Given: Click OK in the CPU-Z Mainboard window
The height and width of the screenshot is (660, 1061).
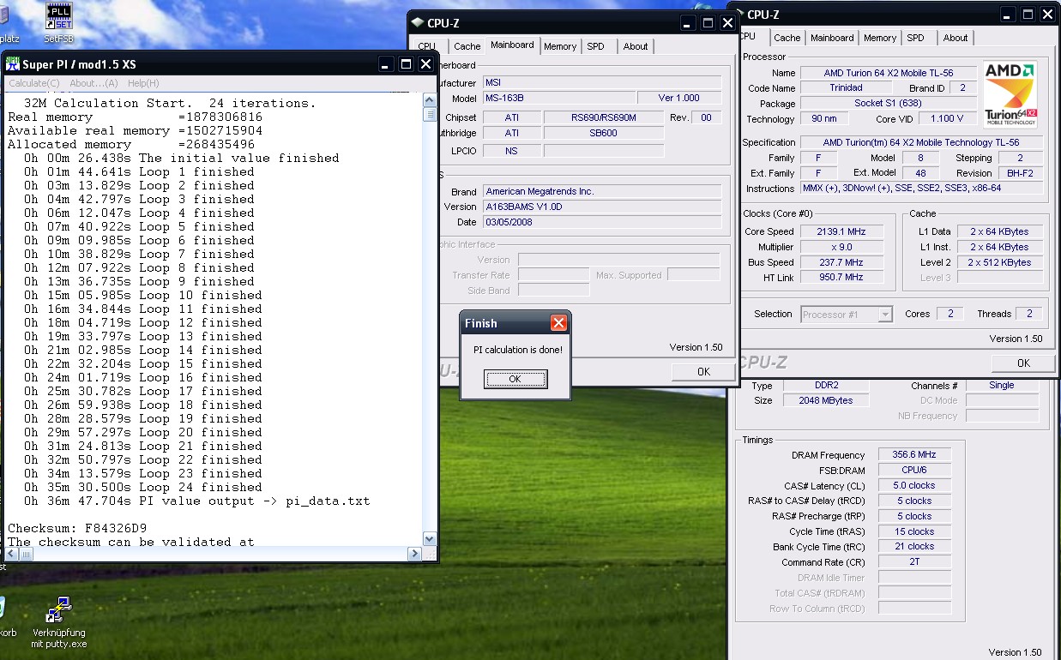Looking at the screenshot, I should pos(703,371).
